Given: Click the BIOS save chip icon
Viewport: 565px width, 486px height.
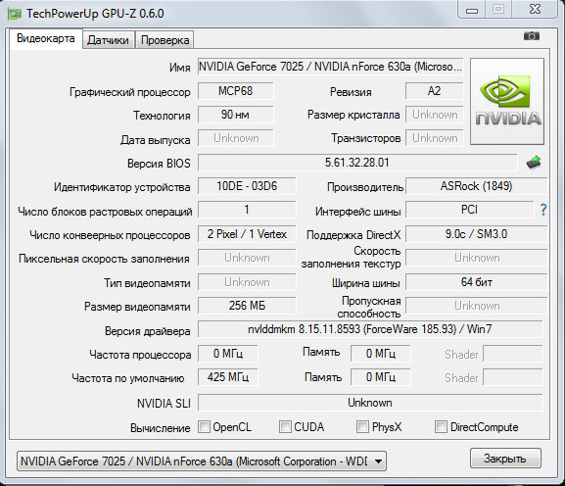Looking at the screenshot, I should click(534, 163).
